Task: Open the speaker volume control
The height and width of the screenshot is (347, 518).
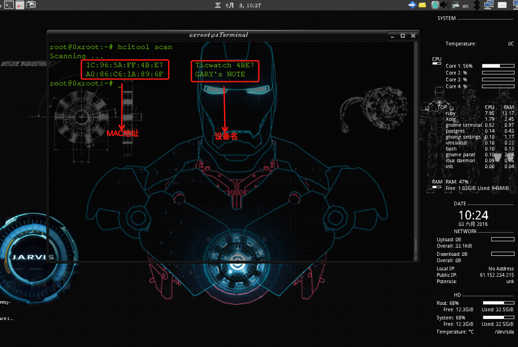Action: pyautogui.click(x=445, y=5)
